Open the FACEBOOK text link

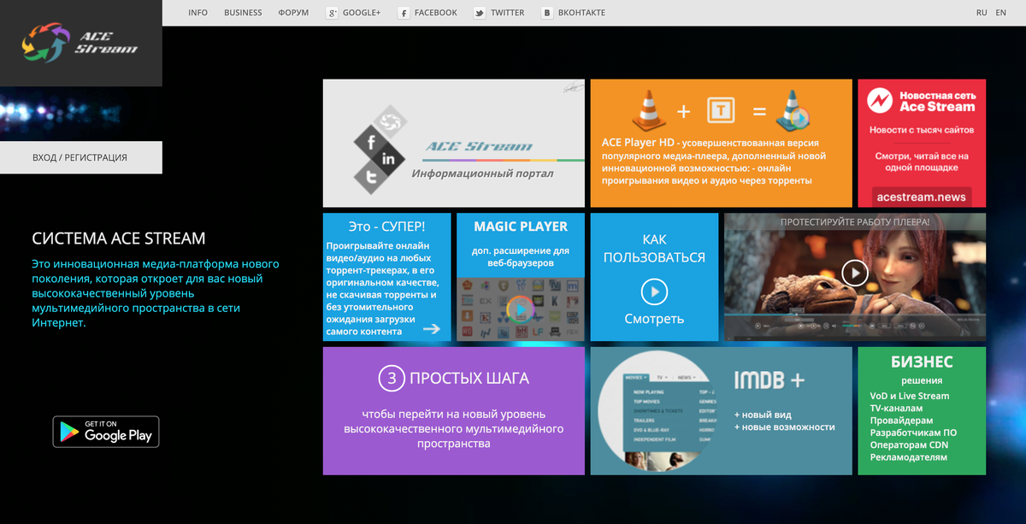point(435,13)
